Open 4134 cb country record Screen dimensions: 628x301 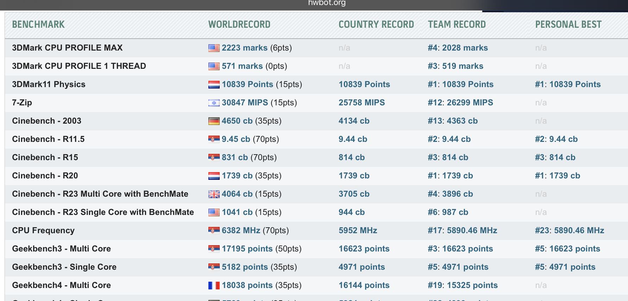[354, 121]
